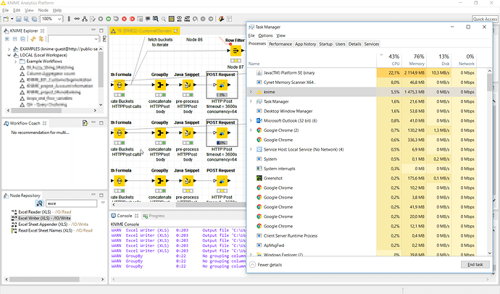Screen dimensions: 500x294
Task: Sort processes by the Memory column header
Action: pyautogui.click(x=414, y=59)
